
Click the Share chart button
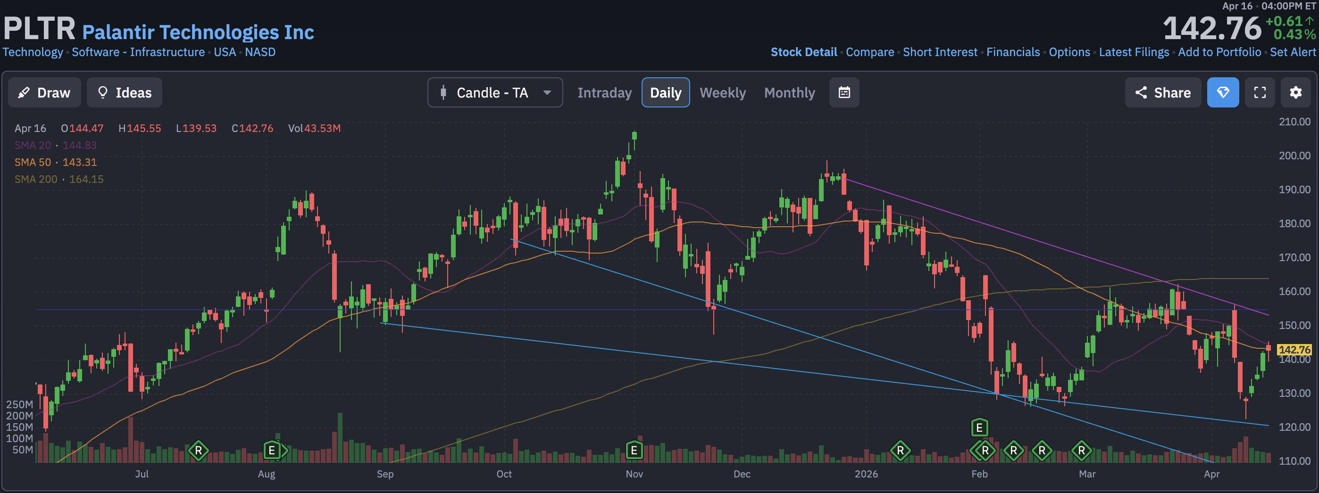1163,92
